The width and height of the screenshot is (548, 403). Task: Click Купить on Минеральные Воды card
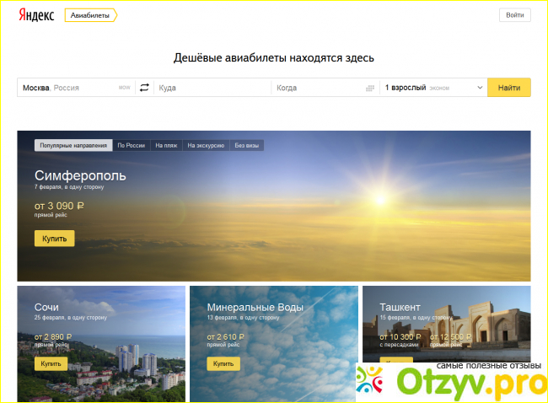click(x=223, y=363)
